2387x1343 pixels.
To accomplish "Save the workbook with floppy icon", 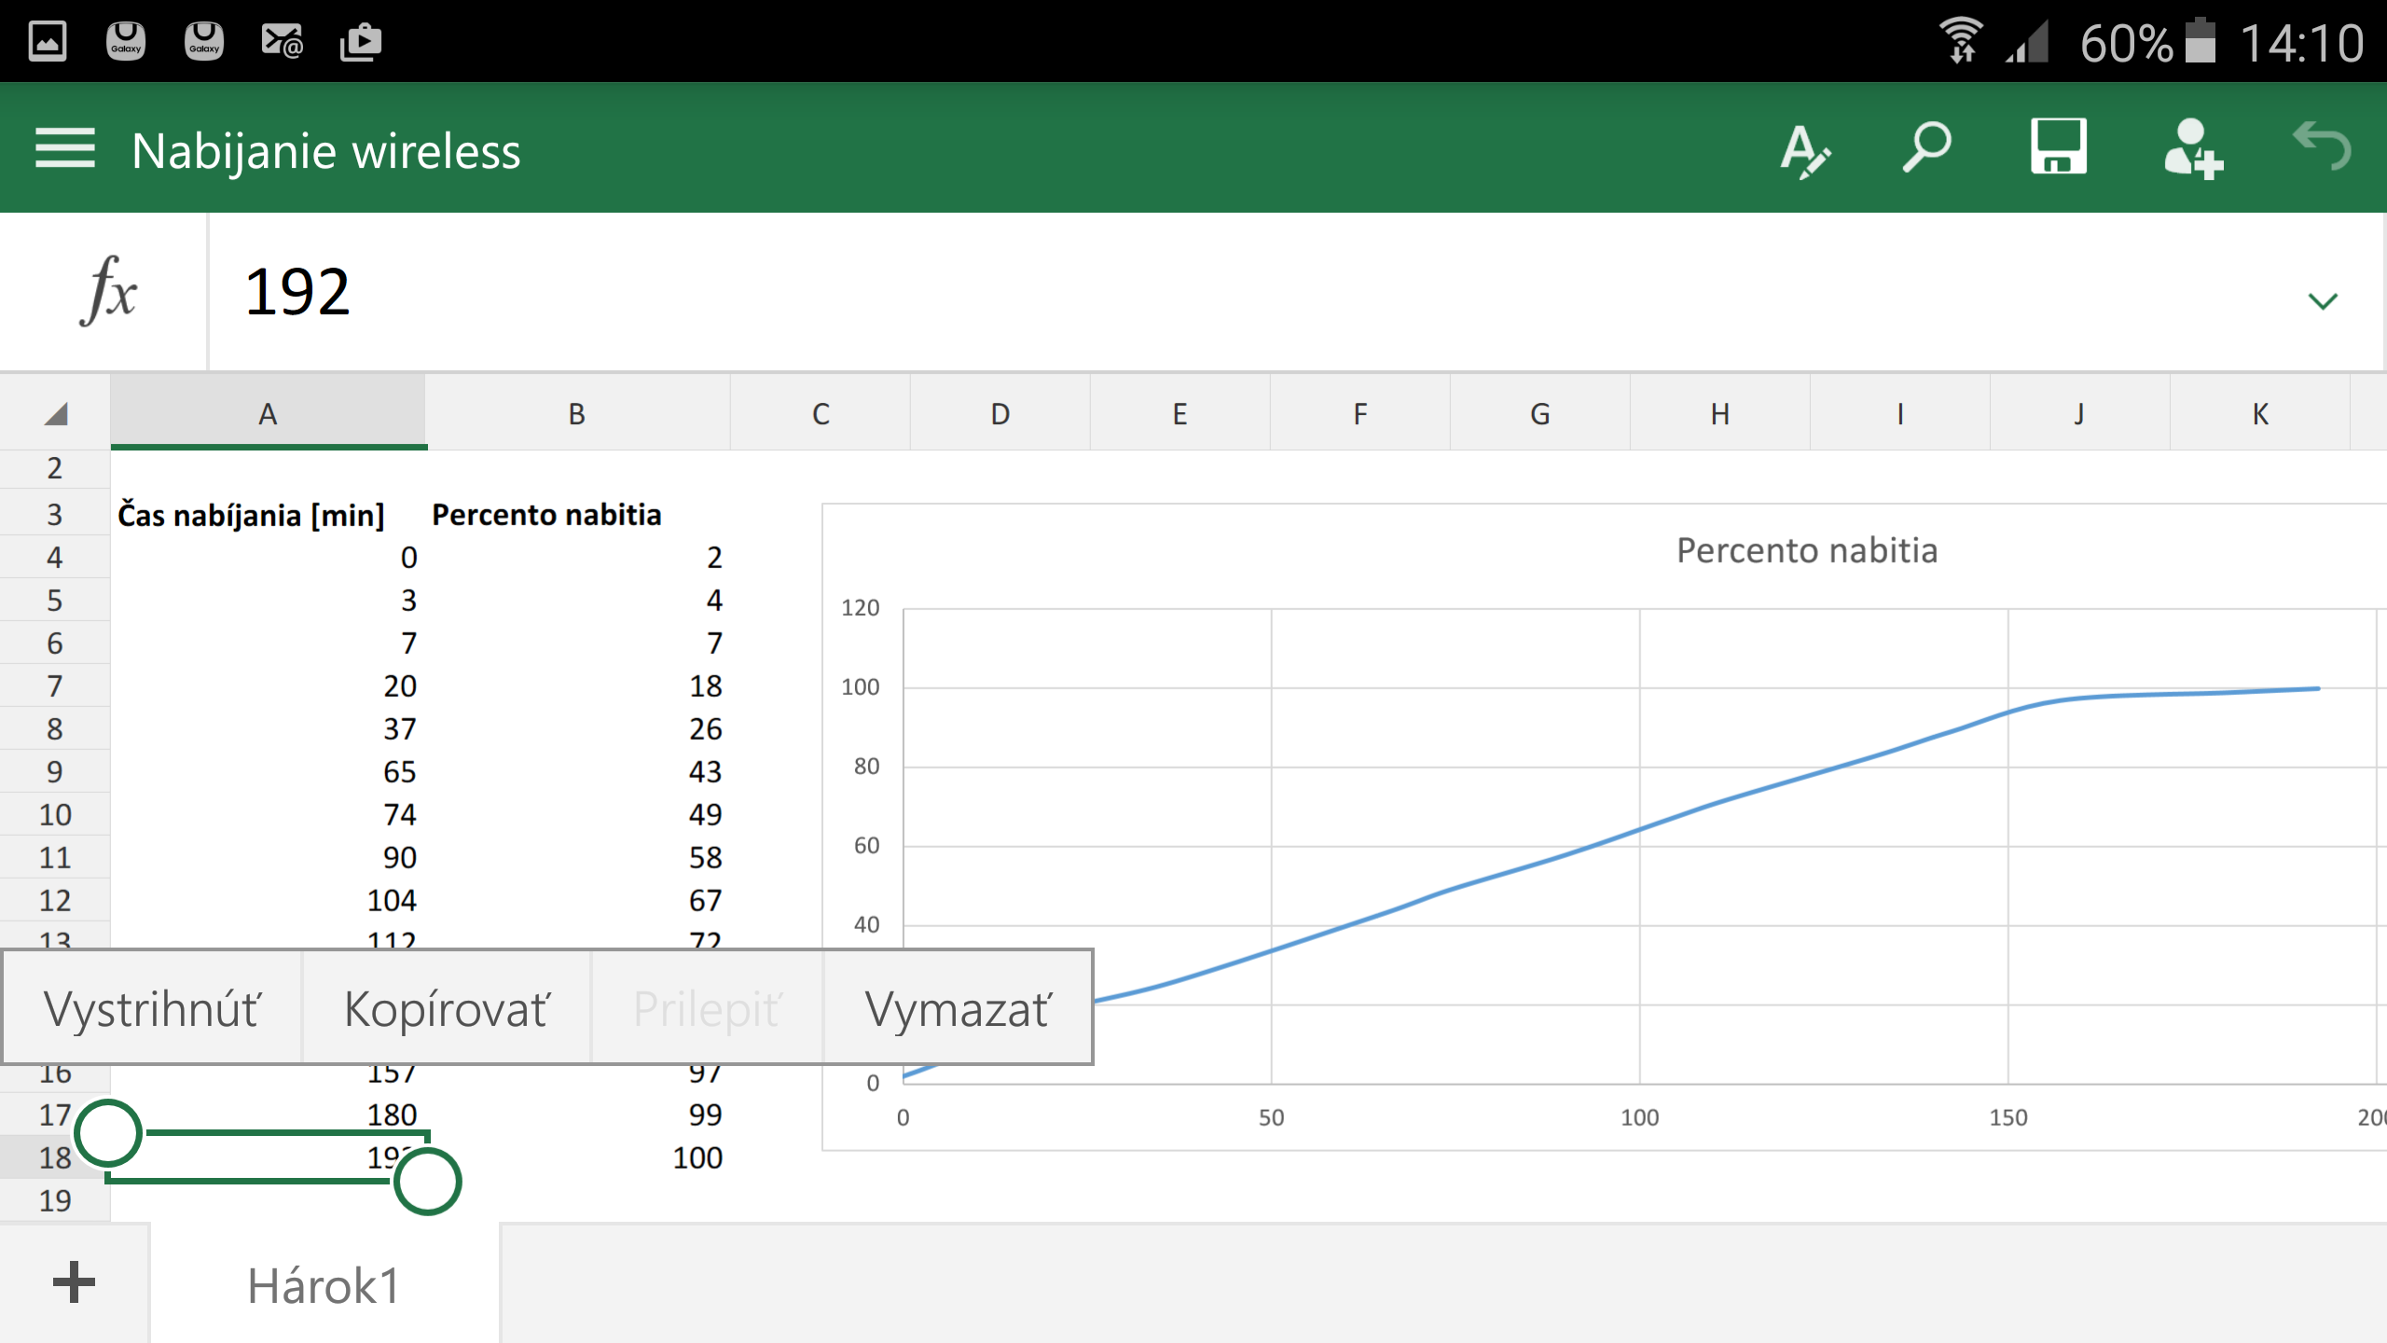I will pyautogui.click(x=2059, y=147).
